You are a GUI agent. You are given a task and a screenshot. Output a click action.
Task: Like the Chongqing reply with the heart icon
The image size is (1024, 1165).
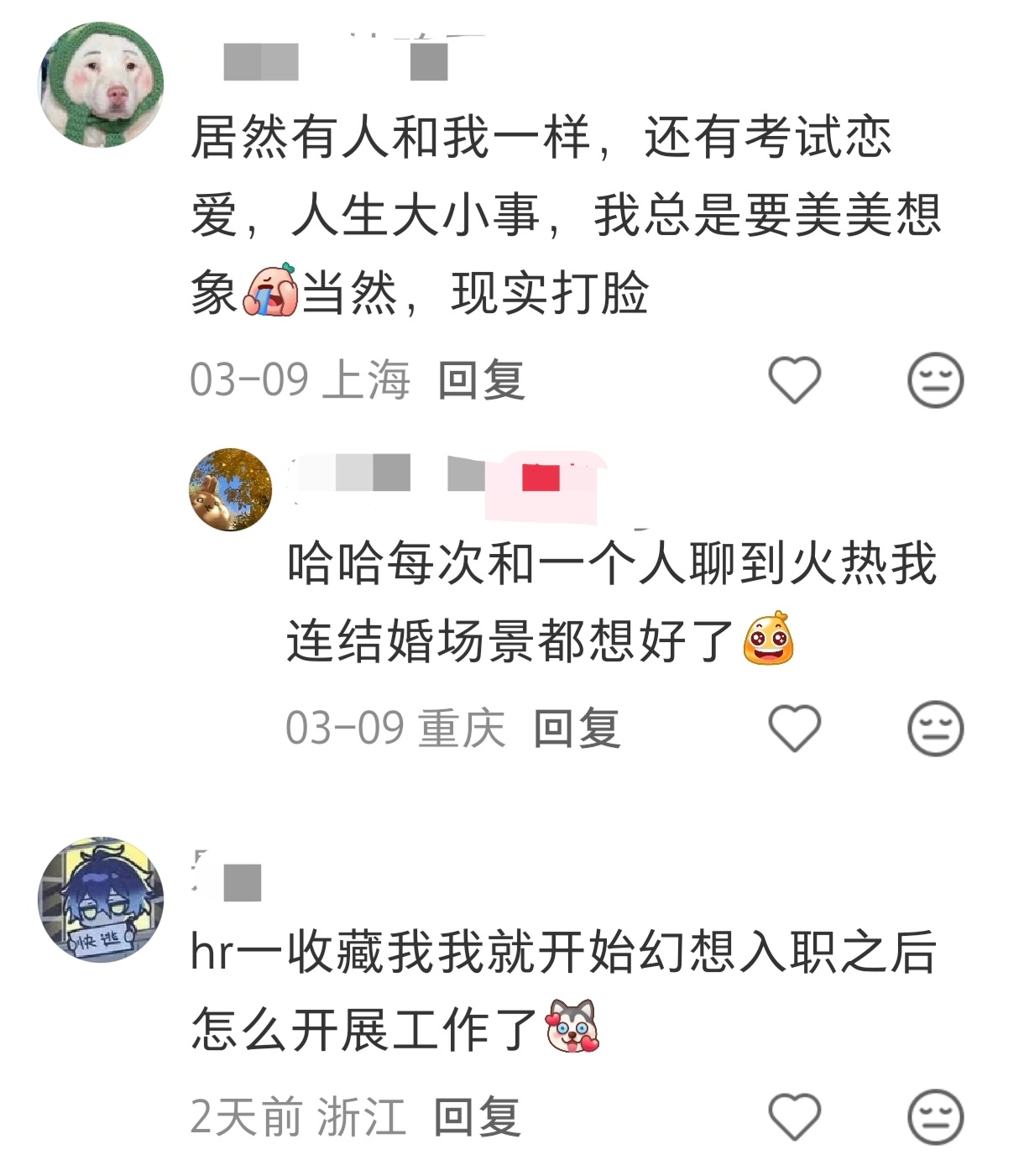tap(794, 728)
